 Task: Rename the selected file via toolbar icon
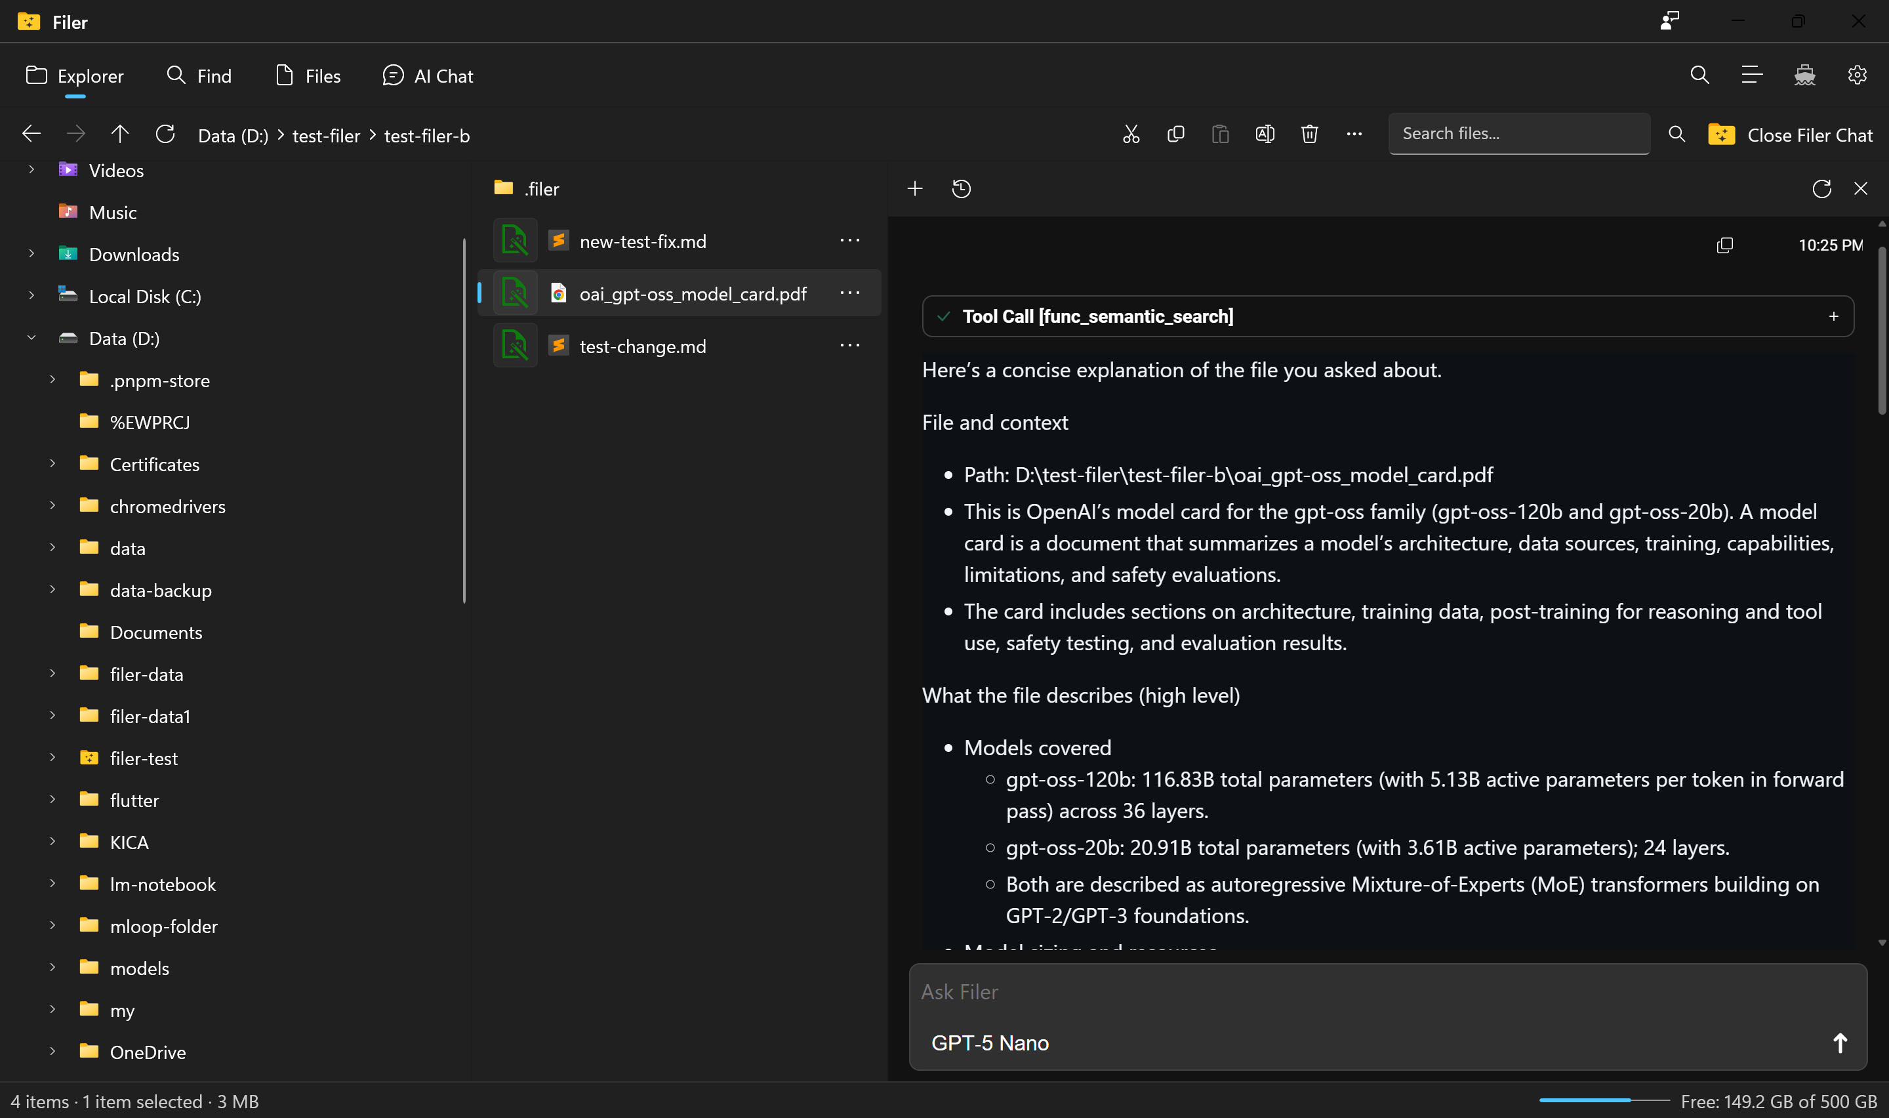pyautogui.click(x=1265, y=135)
